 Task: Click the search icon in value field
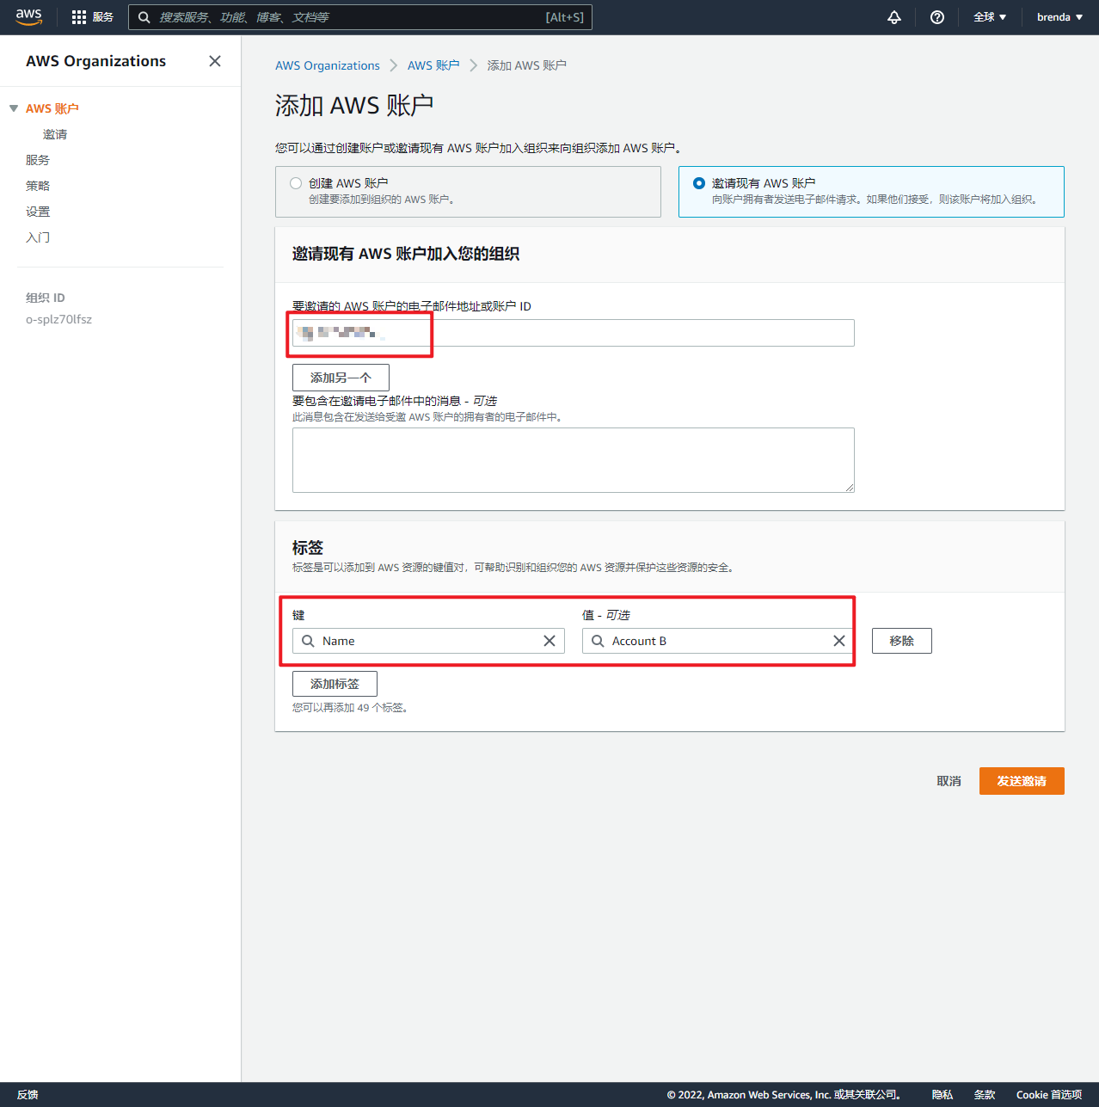click(598, 641)
